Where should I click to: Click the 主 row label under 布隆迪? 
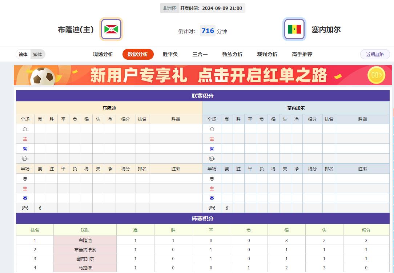[x=25, y=139]
